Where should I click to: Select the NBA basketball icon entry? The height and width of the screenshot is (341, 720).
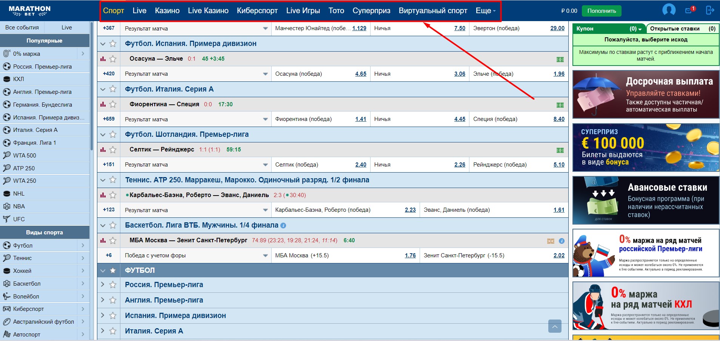coord(6,206)
